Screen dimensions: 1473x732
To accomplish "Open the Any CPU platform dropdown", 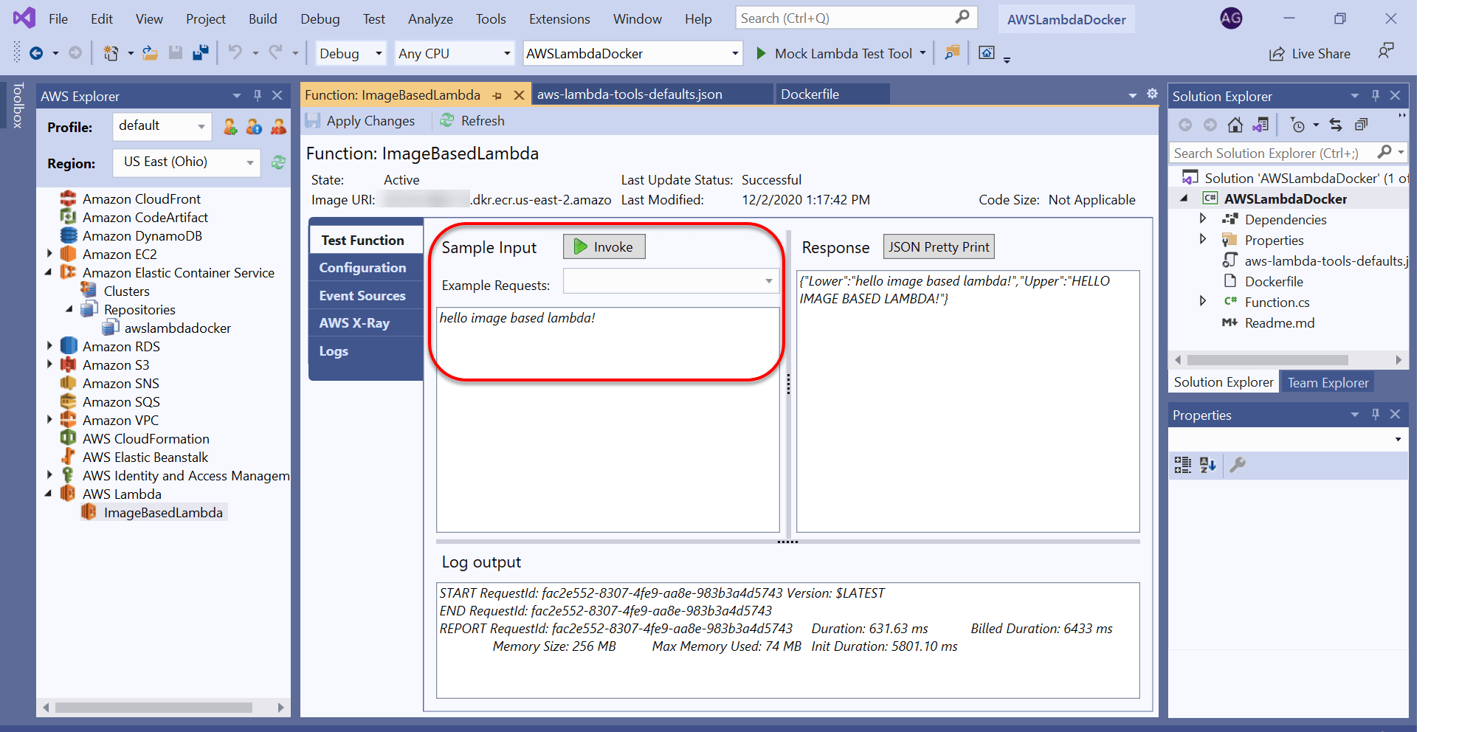I will pos(455,53).
